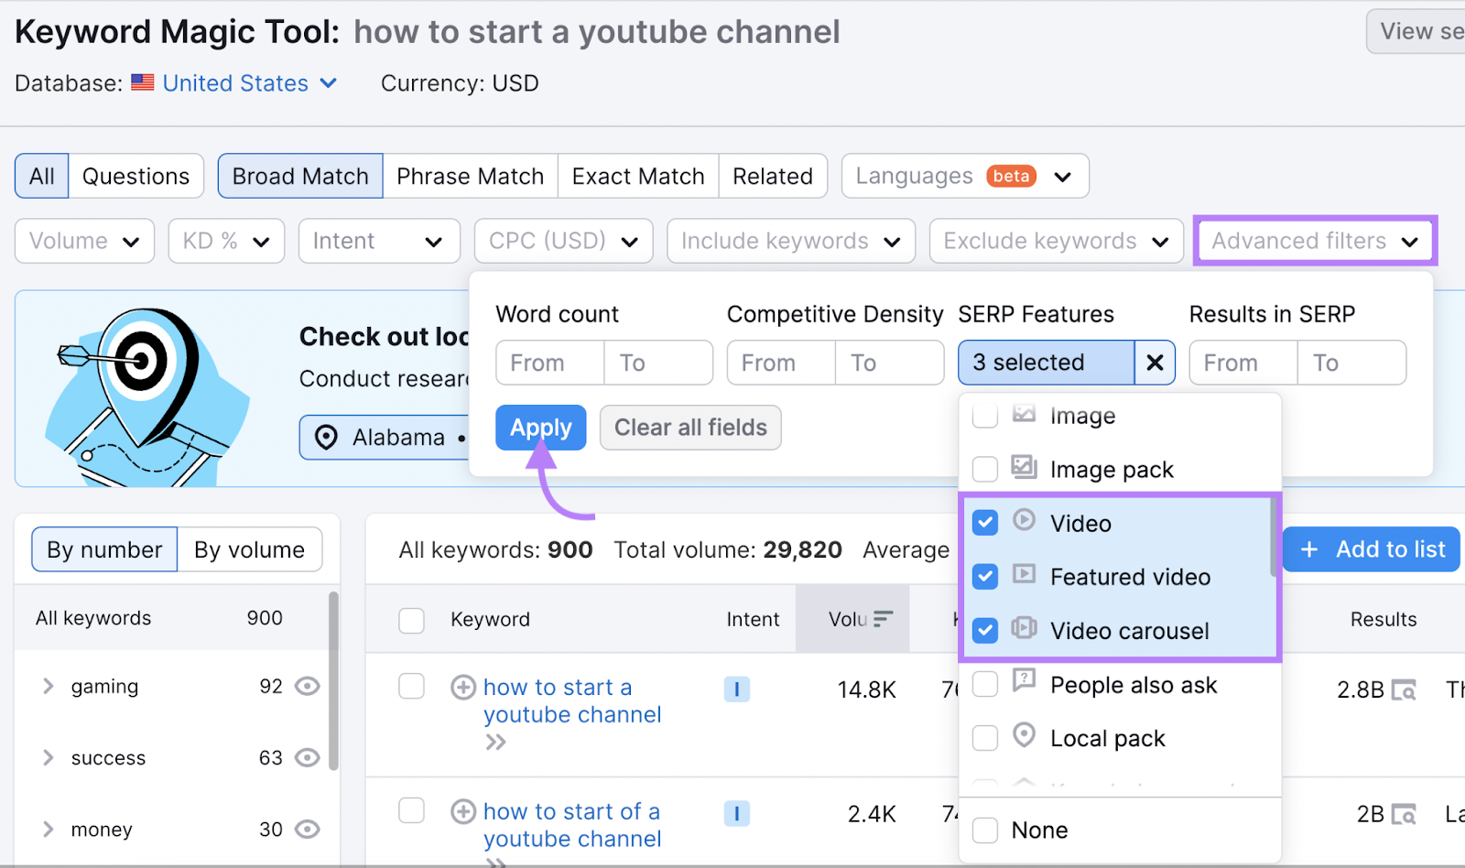Switch to Exact Match tab
Image resolution: width=1465 pixels, height=868 pixels.
[x=638, y=176]
